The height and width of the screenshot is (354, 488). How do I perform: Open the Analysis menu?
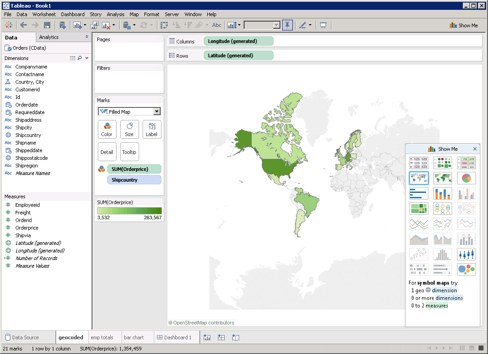click(x=116, y=14)
